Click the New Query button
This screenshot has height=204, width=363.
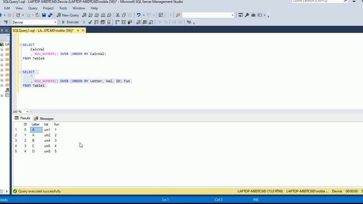point(68,15)
